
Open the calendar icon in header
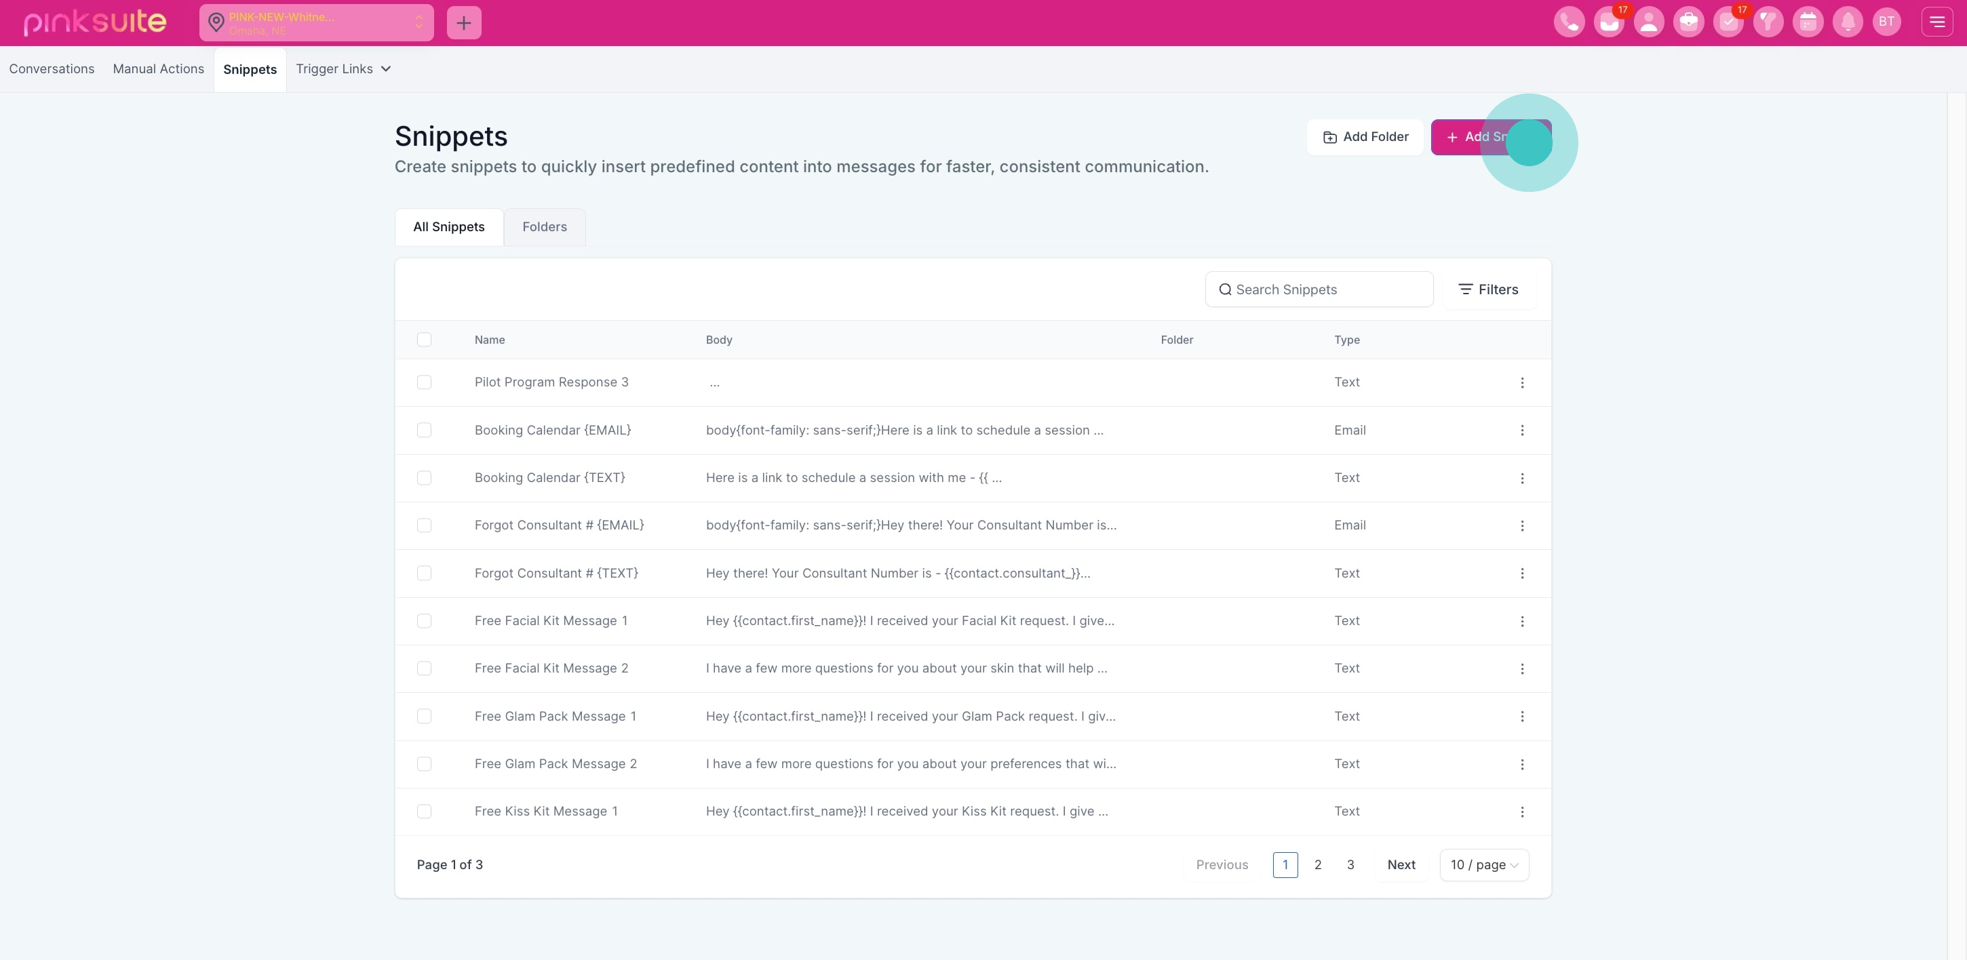[1808, 22]
